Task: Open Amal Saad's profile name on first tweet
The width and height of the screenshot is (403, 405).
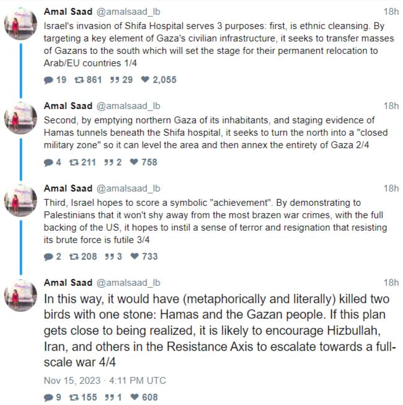Action: pyautogui.click(x=68, y=12)
